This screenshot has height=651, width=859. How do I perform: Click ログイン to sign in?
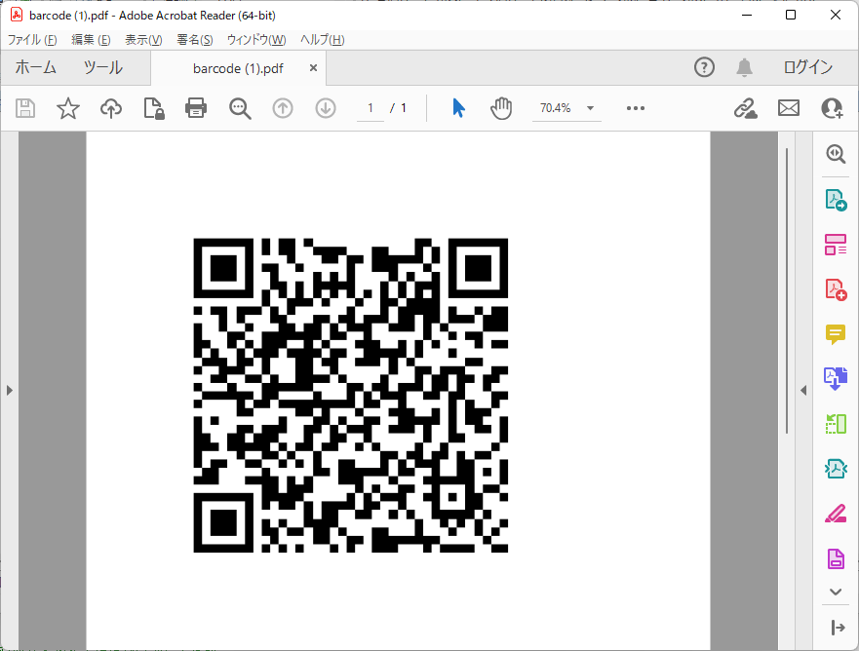tap(805, 67)
